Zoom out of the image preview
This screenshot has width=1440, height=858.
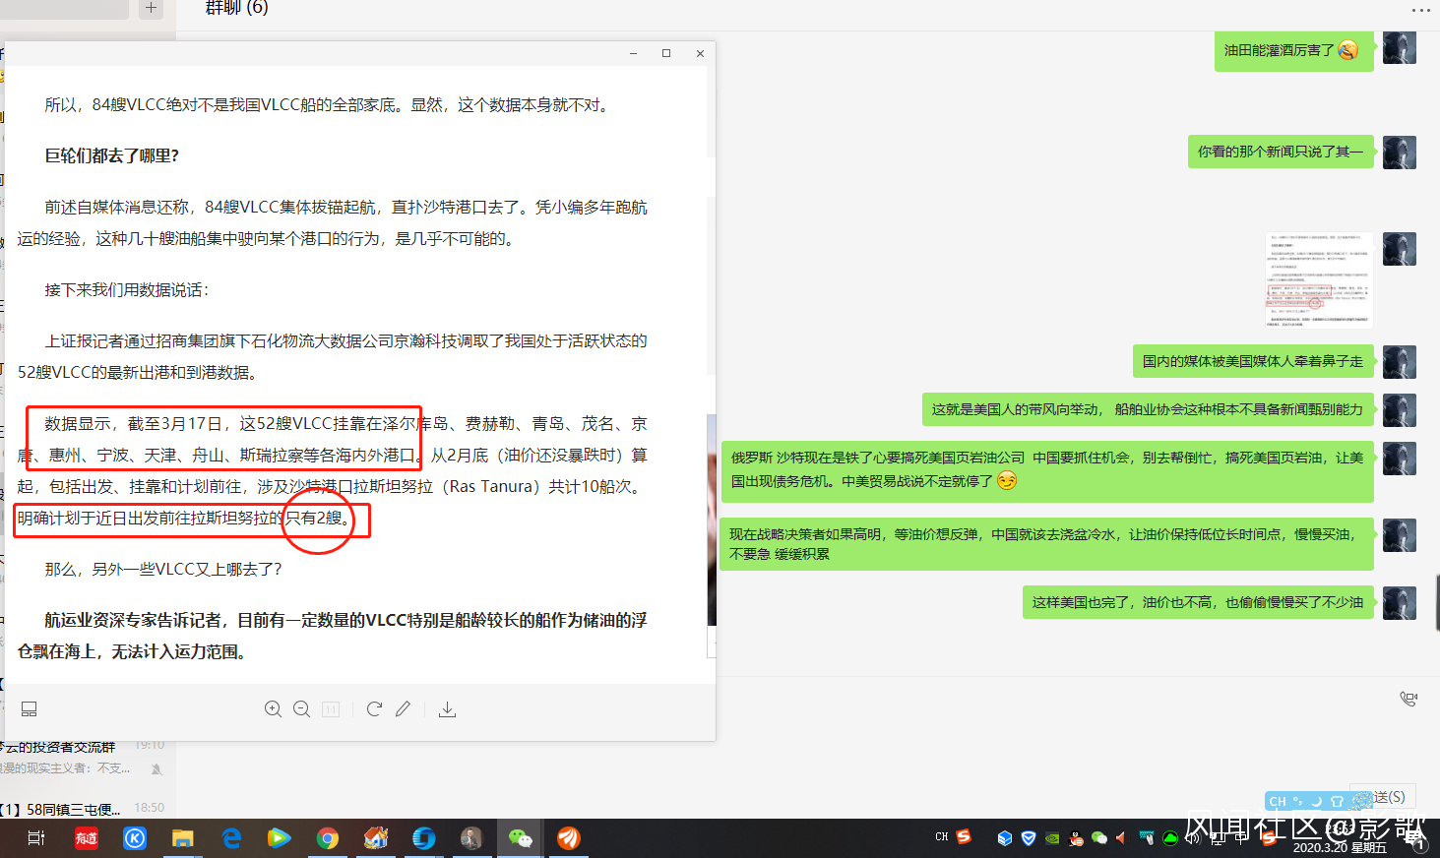pos(302,709)
